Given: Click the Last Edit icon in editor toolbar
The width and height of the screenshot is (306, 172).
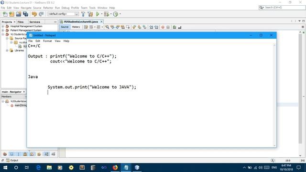Looking at the screenshot, I should (86, 27).
